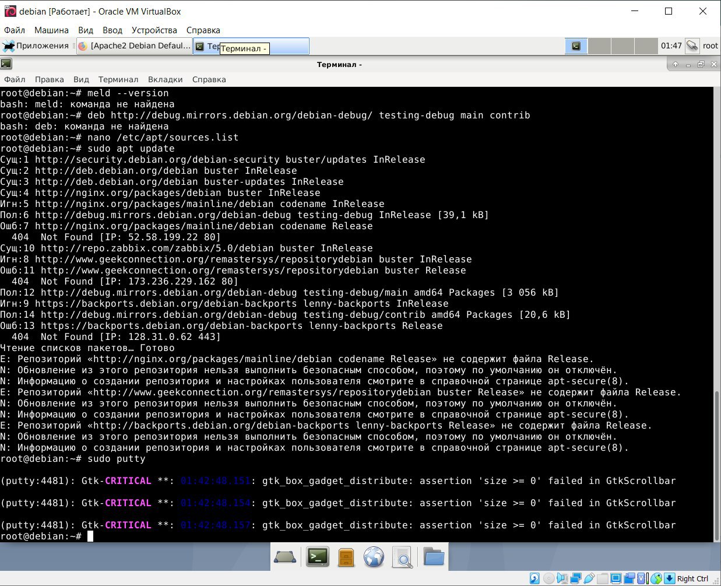Open the root user panel menu
This screenshot has width=721, height=586.
click(x=711, y=46)
